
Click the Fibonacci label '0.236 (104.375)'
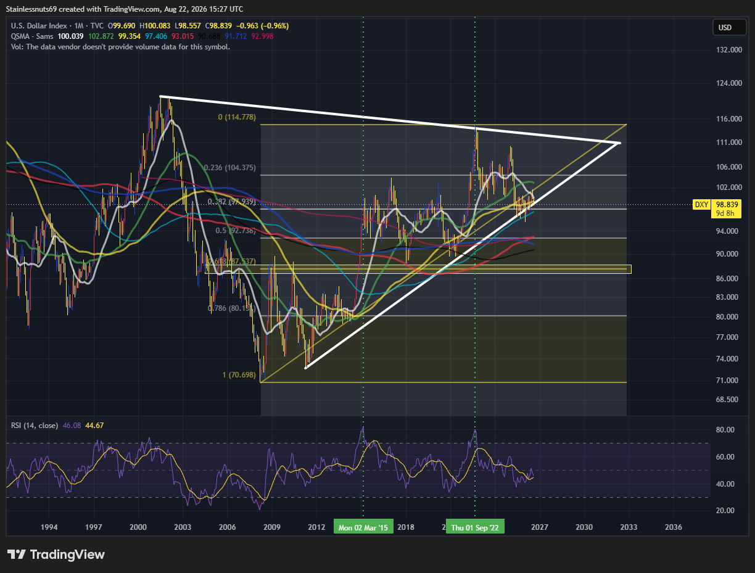[x=229, y=168]
